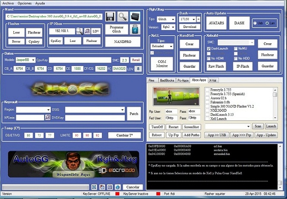
Task: Click the blue USB drive icon
Action: tap(135, 29)
